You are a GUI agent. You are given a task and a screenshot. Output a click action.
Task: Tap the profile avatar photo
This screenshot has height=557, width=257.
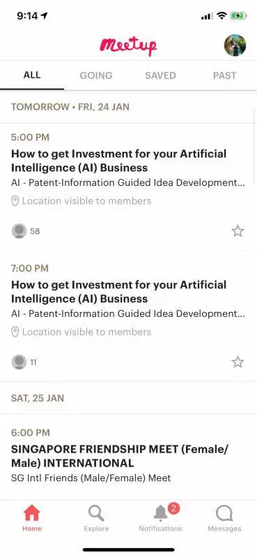tap(235, 45)
